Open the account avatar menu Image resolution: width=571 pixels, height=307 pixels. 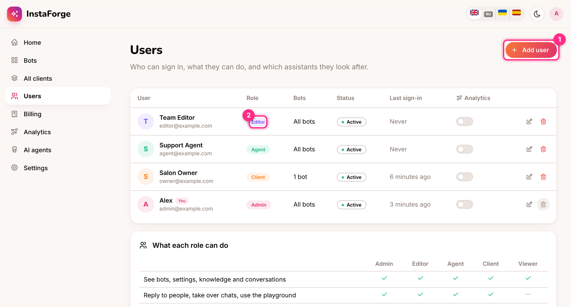(556, 14)
